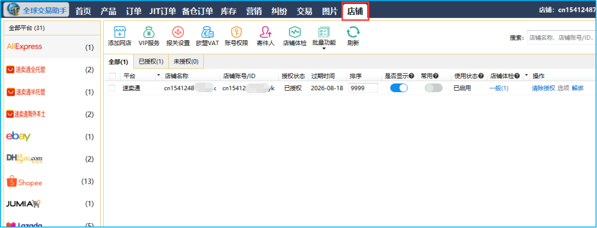Open the 订单 menu

coord(134,11)
